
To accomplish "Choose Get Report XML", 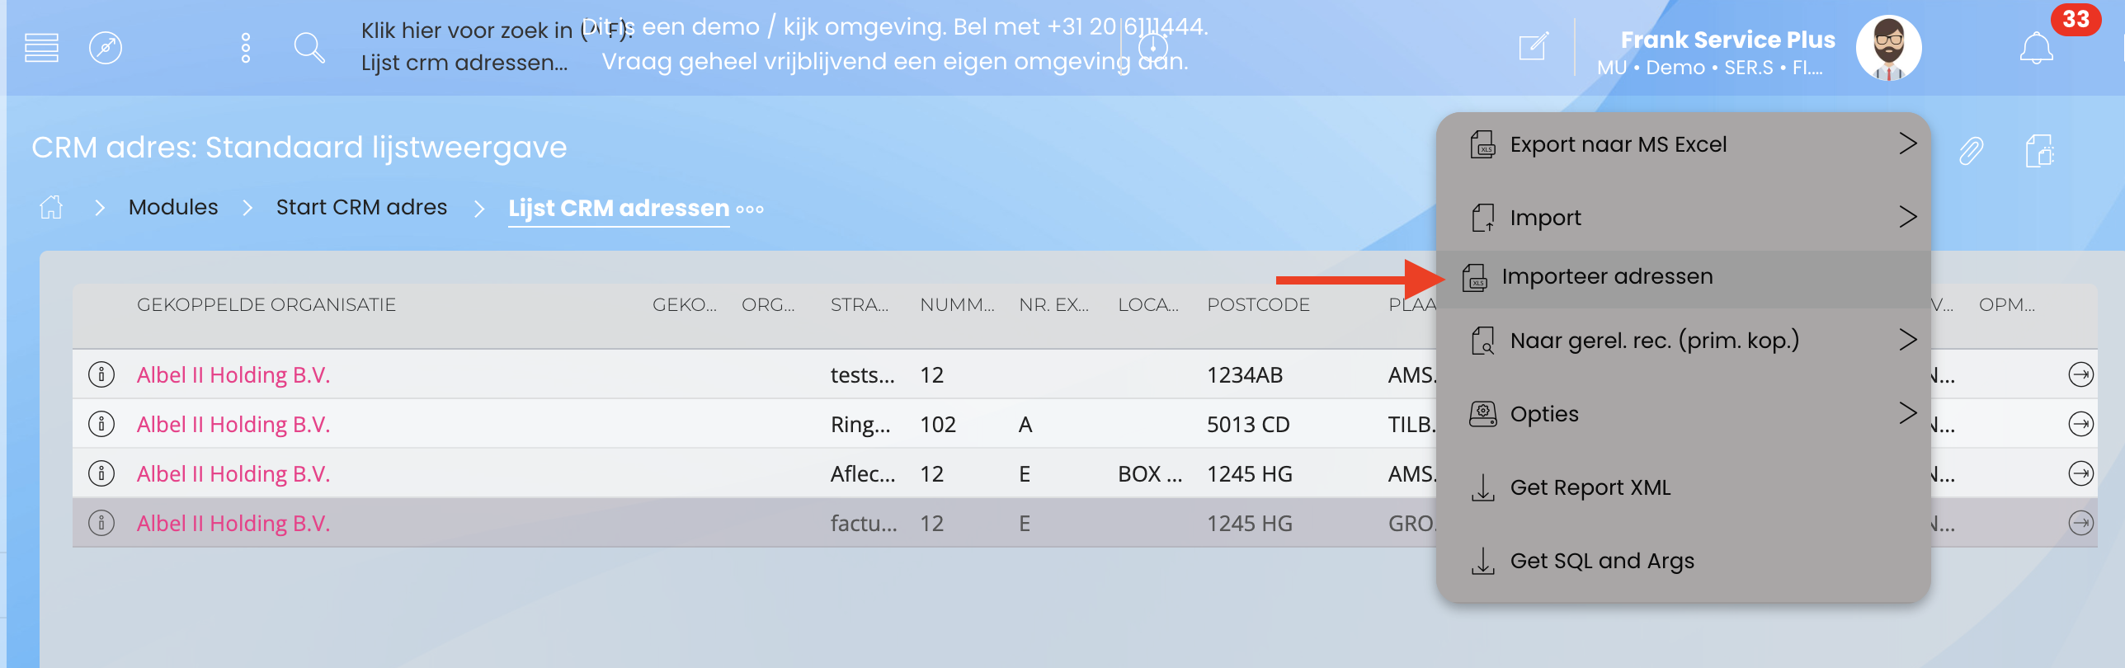I will (1590, 487).
